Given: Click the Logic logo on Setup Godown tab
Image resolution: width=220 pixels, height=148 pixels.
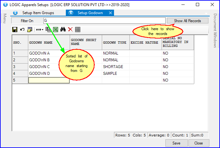Looking at the screenshot, I should tap(71, 13).
